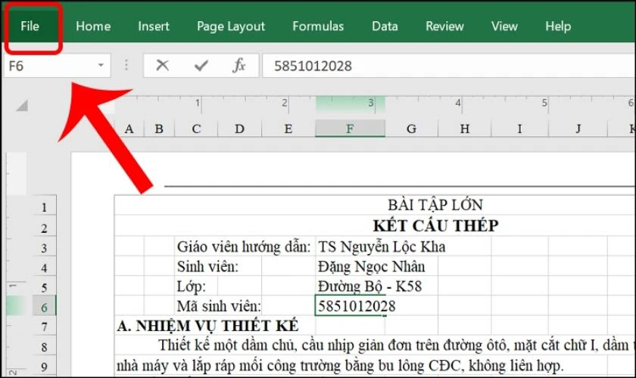Select column C header
The image size is (636, 378).
(196, 129)
